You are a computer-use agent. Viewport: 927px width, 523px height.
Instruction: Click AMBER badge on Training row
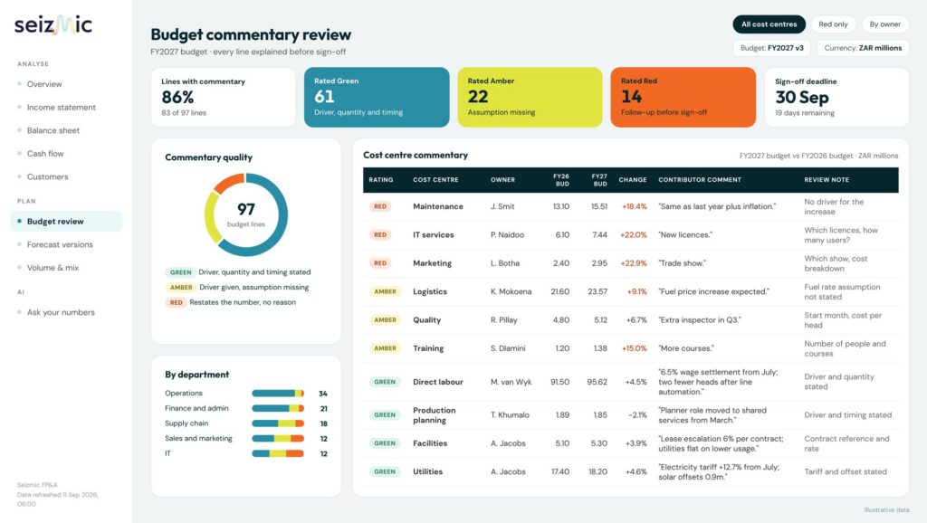point(385,348)
